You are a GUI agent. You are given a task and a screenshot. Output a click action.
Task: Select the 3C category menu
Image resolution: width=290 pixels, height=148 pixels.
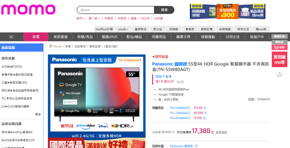pyautogui.click(x=12, y=37)
